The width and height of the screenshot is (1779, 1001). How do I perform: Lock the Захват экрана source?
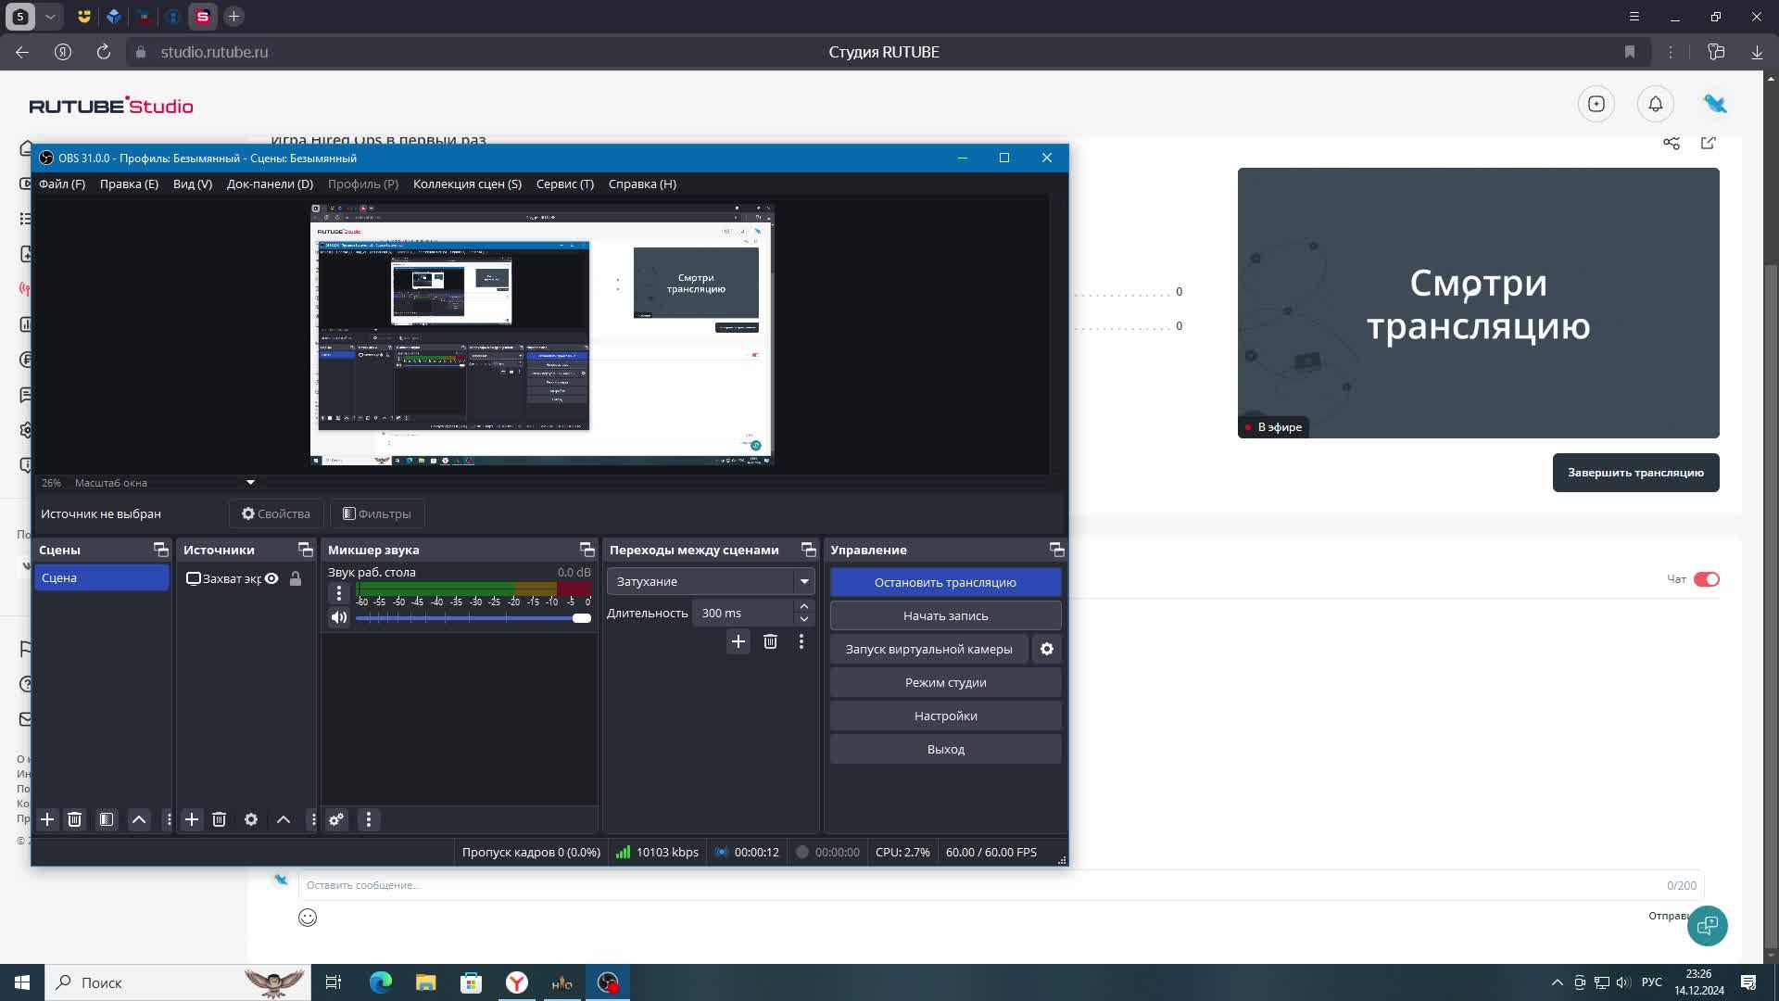[x=296, y=578]
